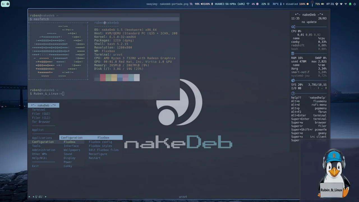Screen dimensions: 359x202
Task: Expand the Other WMs submenu
Action: (x=39, y=154)
